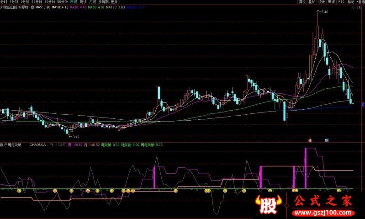
Task: Click the blue price tag on right axis
Action: point(363,105)
